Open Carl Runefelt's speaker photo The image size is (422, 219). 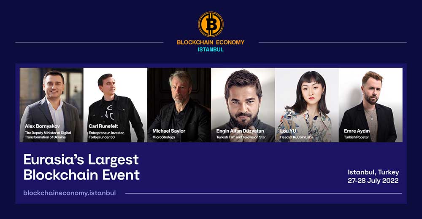[115, 105]
